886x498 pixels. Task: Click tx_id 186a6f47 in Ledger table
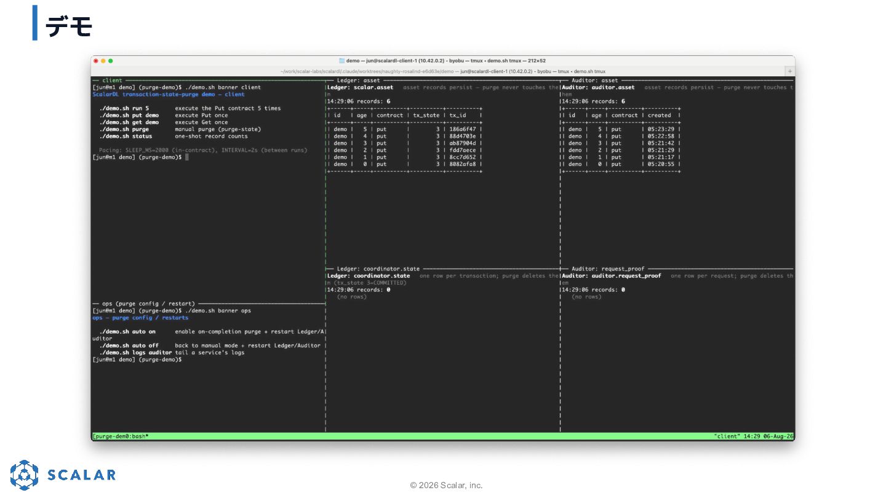point(463,129)
